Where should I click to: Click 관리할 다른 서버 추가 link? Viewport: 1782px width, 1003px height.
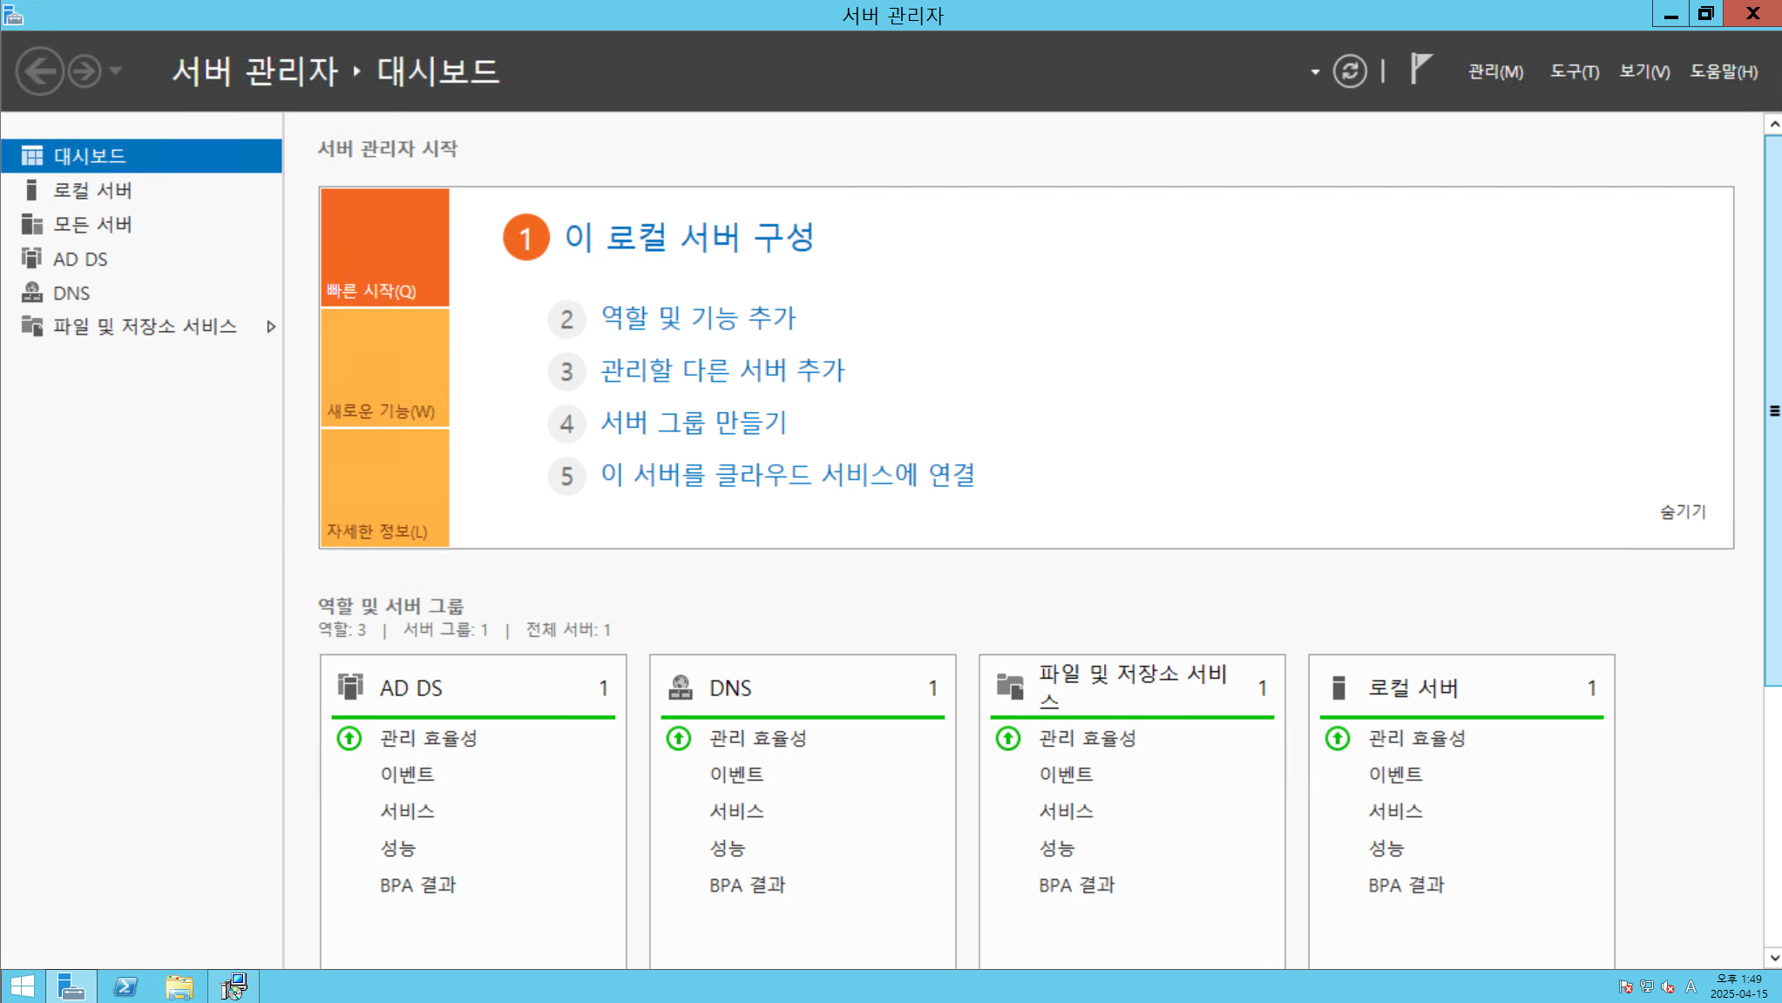coord(722,370)
